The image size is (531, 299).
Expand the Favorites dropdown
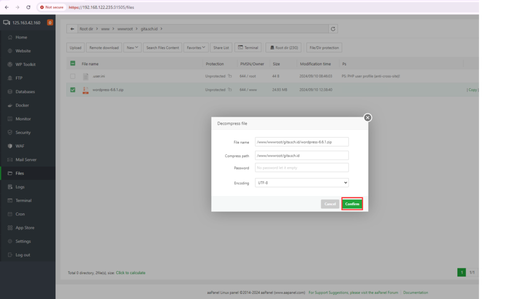(x=196, y=48)
